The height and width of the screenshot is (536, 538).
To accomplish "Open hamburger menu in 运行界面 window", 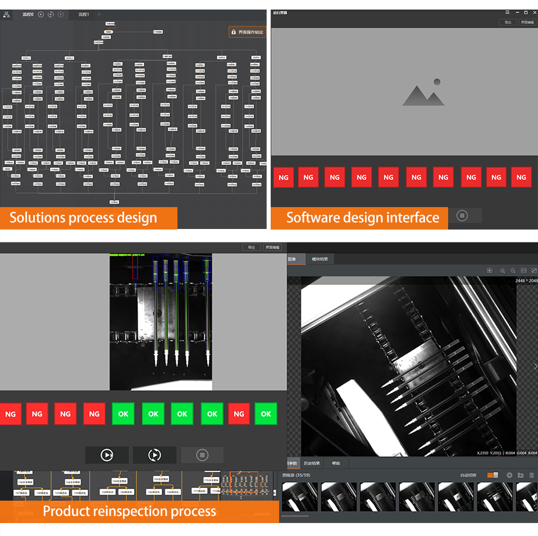I will (507, 12).
